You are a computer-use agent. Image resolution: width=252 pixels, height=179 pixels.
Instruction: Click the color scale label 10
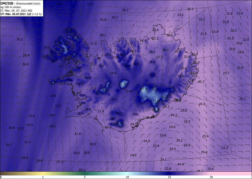(x=127, y=177)
